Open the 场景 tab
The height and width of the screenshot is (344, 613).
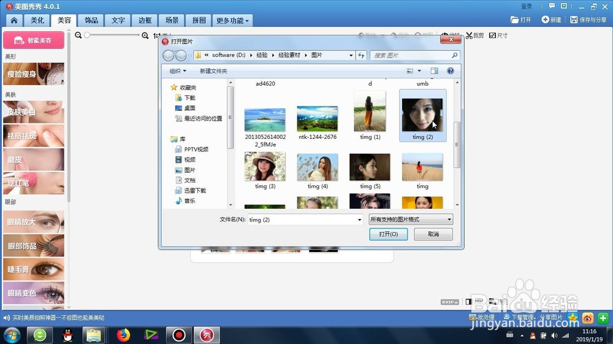click(x=172, y=20)
